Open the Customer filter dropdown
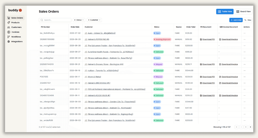 pos(94,20)
